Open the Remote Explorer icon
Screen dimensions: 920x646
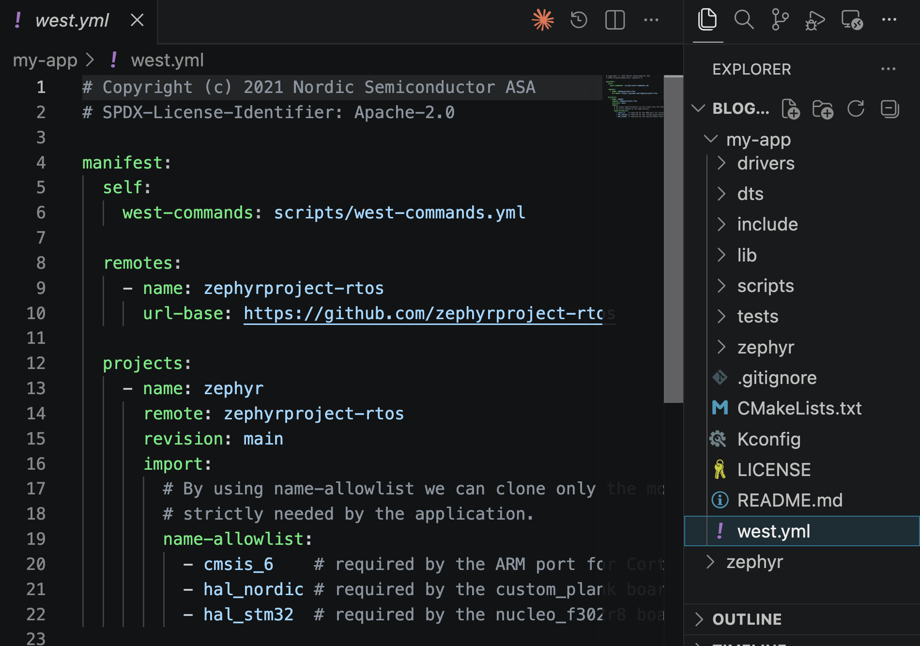pos(852,20)
